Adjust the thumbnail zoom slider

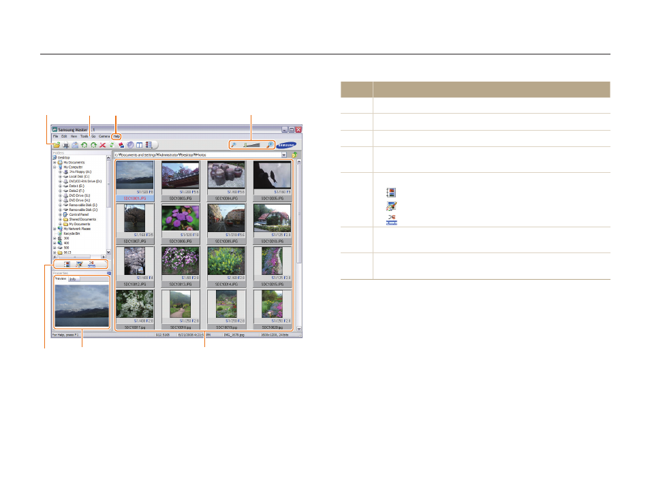251,144
